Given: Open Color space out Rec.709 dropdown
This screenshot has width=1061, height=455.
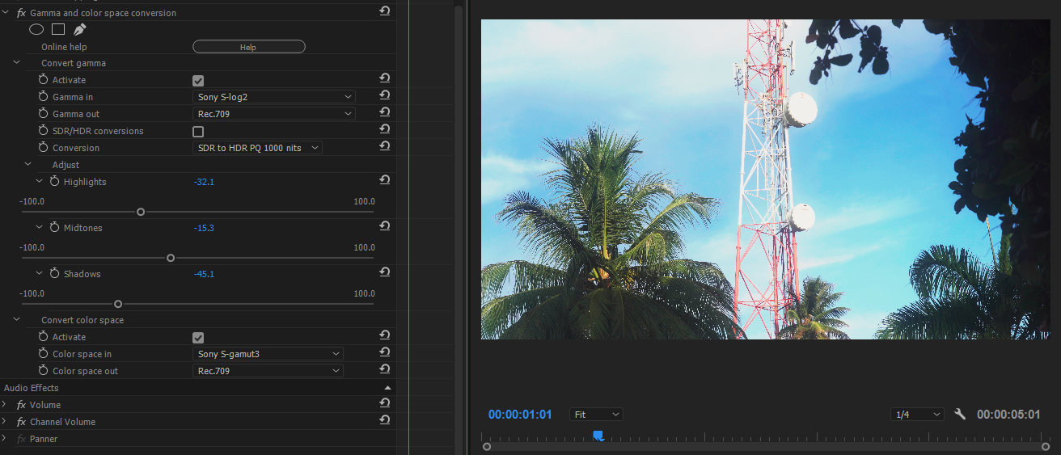Looking at the screenshot, I should 268,371.
